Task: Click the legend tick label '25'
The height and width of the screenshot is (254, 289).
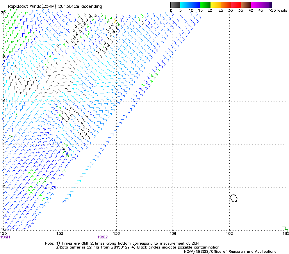Action: pyautogui.click(x=221, y=11)
